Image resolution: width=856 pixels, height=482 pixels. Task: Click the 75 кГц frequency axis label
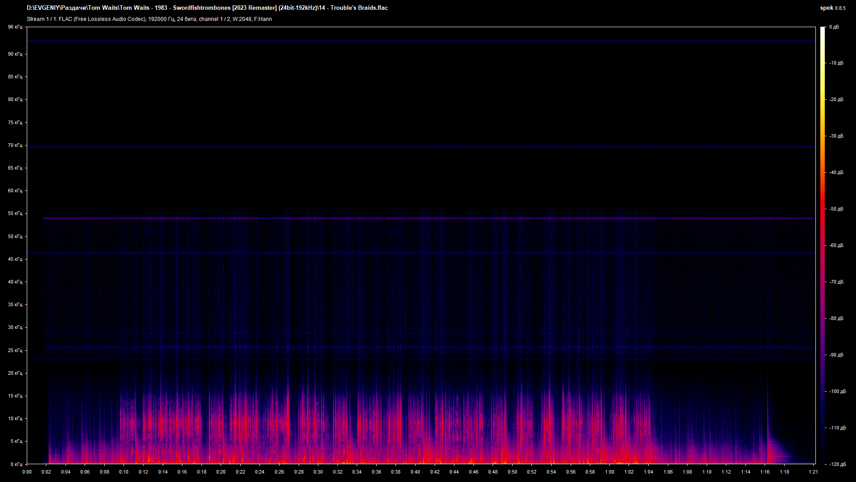click(15, 122)
